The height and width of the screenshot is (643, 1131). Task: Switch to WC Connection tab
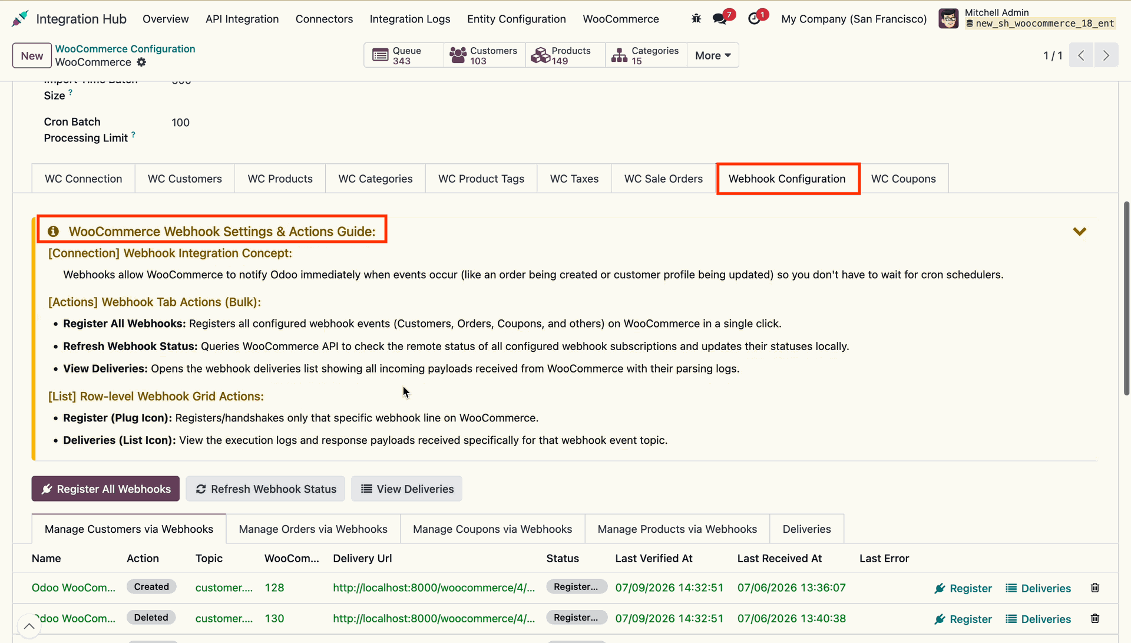(83, 179)
